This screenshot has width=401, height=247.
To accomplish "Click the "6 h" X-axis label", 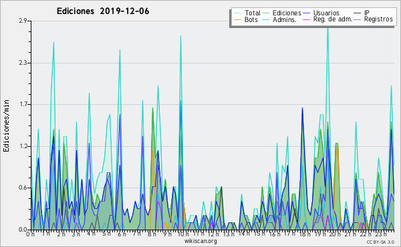I will pyautogui.click(x=122, y=234).
